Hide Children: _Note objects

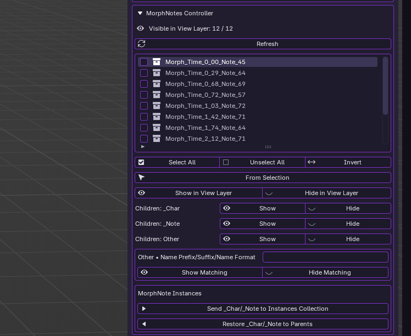(348, 224)
